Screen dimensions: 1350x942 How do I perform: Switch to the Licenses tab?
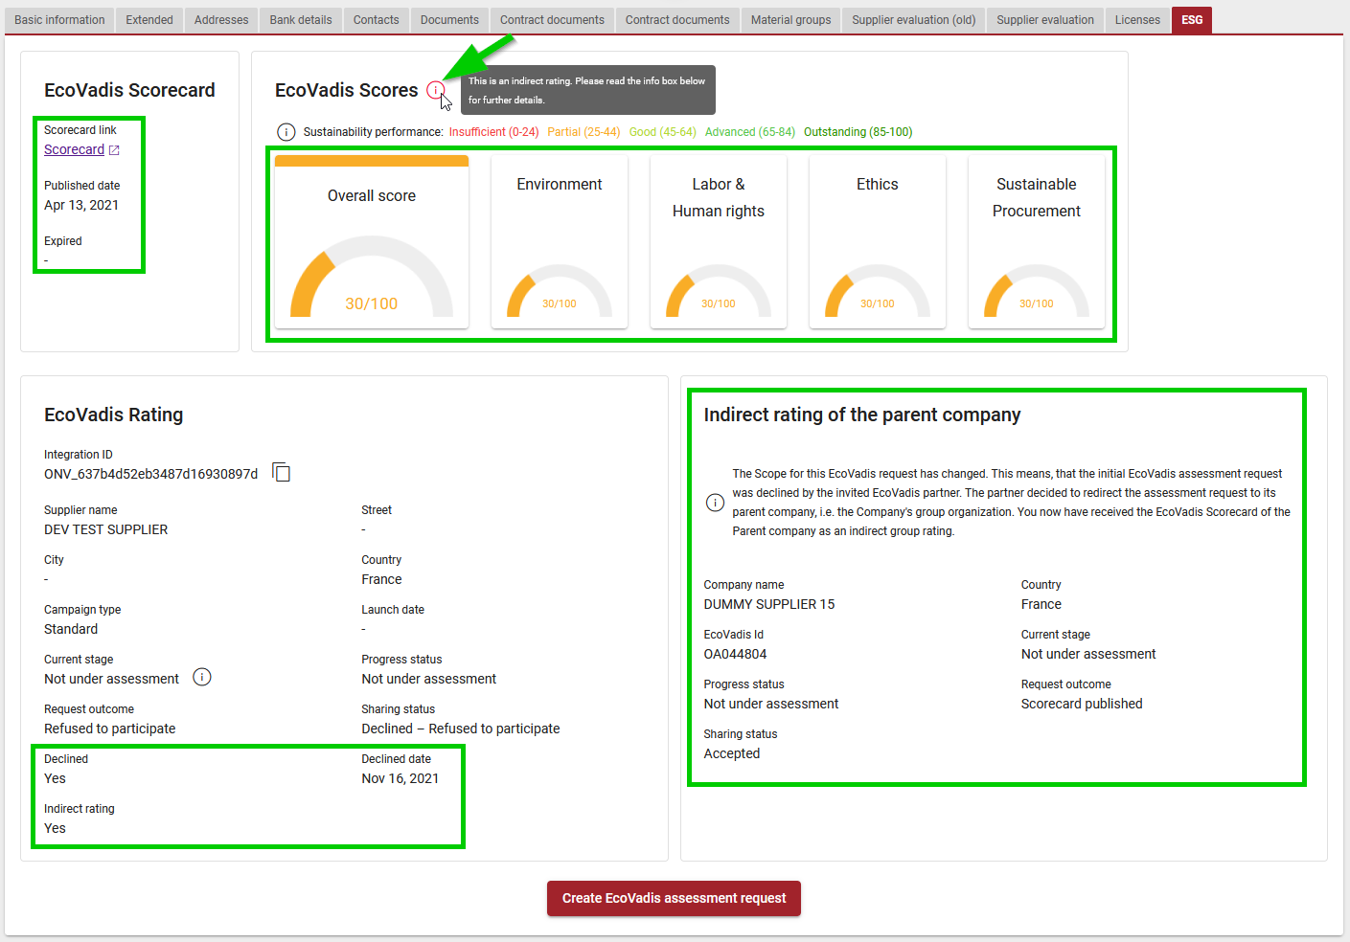1136,19
